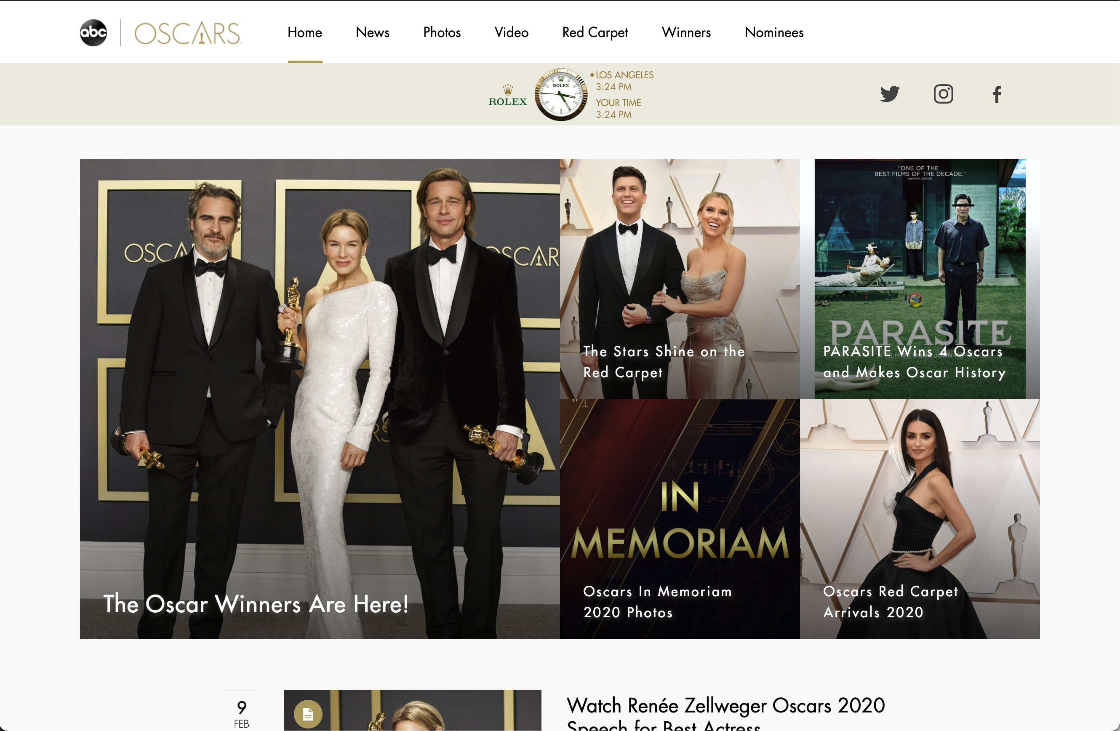Click the Rolex analog clock face
This screenshot has width=1120, height=731.
coord(560,95)
